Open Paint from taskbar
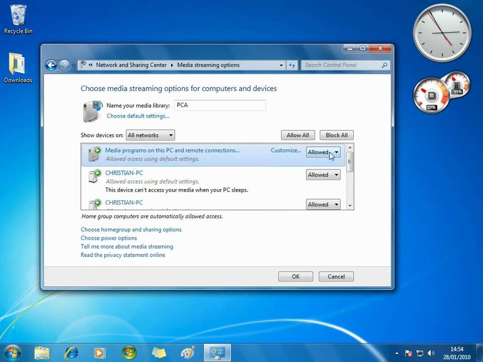This screenshot has width=483, height=362. pos(188,353)
